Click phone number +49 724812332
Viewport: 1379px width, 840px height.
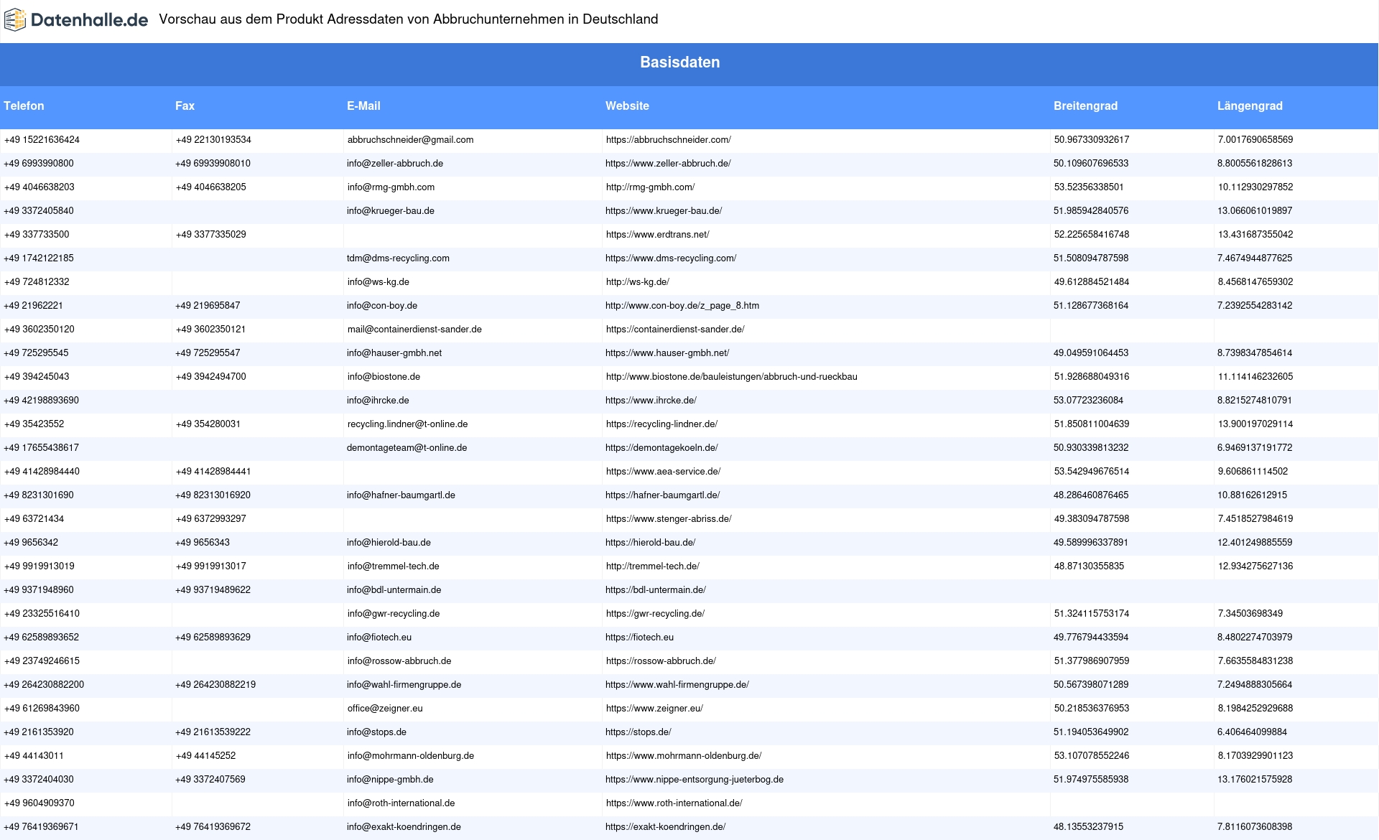coord(37,282)
